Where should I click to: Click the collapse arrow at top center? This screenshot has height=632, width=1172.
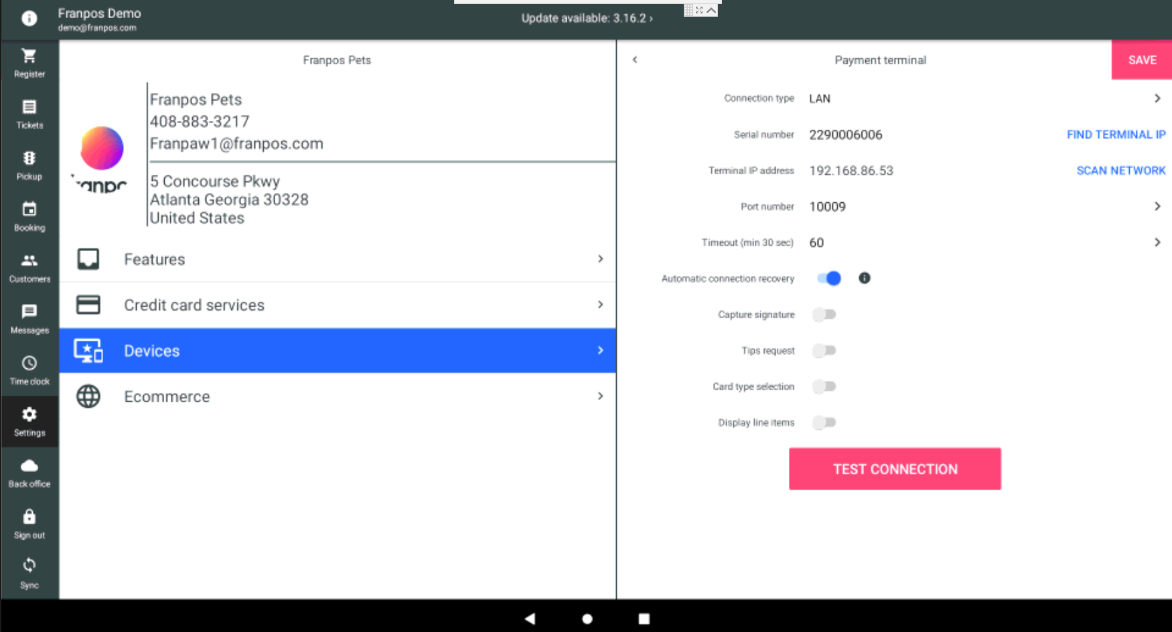711,10
